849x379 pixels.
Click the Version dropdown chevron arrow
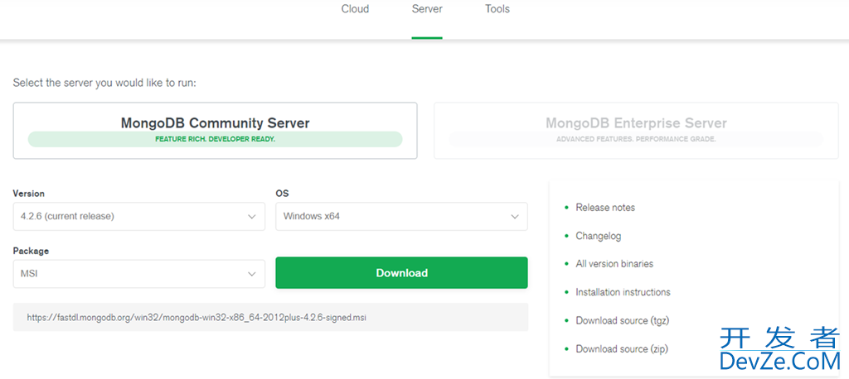[x=252, y=217]
